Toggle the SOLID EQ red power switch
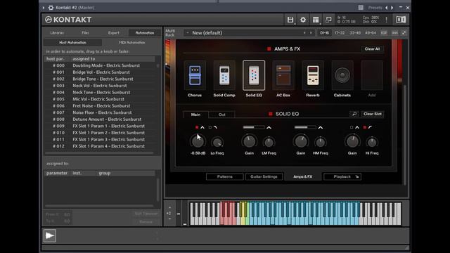 [x=270, y=114]
